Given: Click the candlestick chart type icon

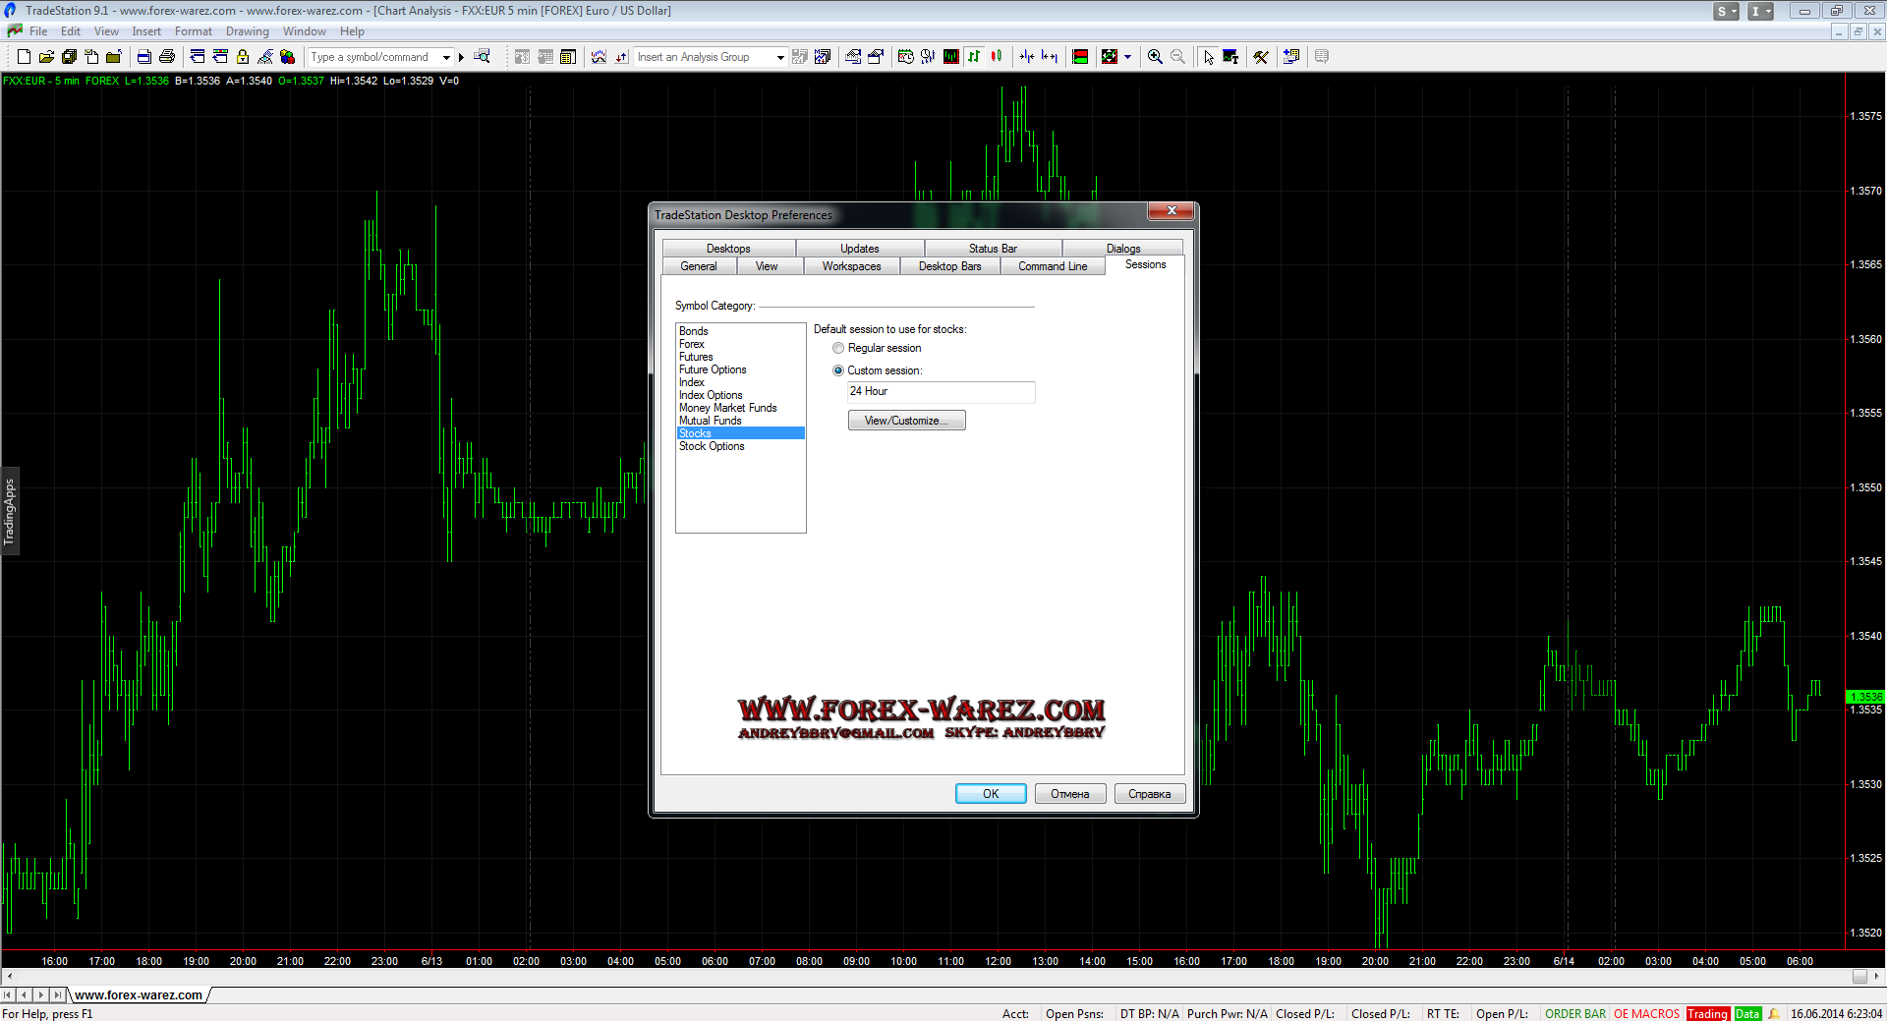Looking at the screenshot, I should point(997,57).
